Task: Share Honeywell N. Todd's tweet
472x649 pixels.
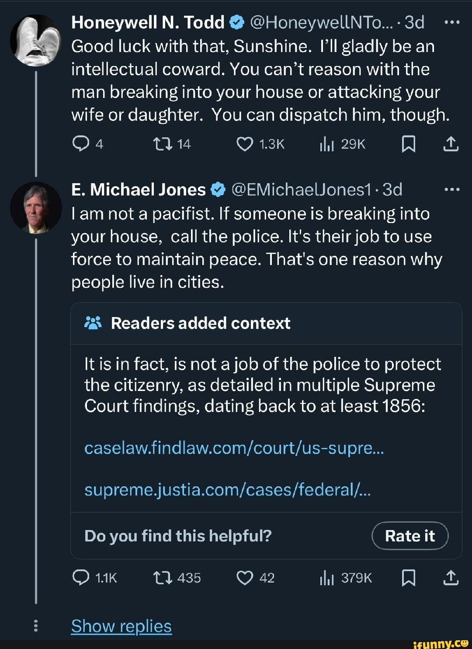Action: (x=451, y=144)
